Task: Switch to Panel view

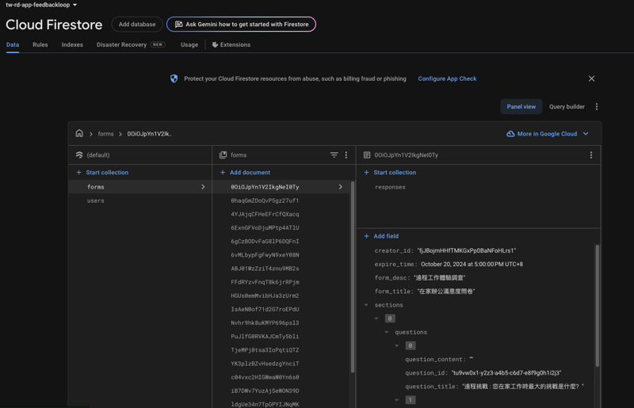Action: (521, 107)
